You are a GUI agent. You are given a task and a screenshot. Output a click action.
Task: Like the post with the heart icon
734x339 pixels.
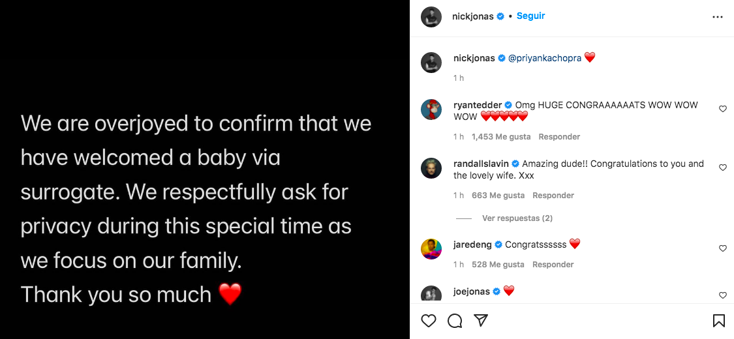429,321
